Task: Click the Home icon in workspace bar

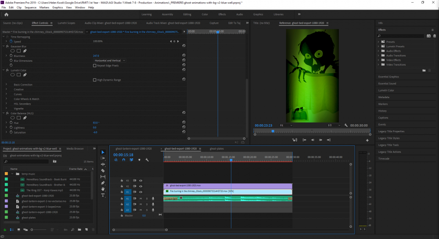Action: pyautogui.click(x=6, y=14)
